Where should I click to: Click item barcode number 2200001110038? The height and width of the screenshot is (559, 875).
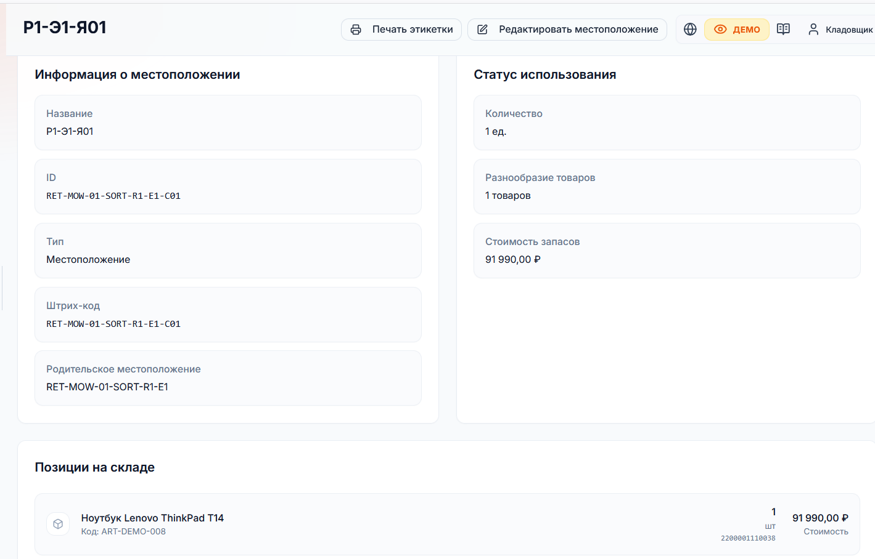tap(748, 538)
